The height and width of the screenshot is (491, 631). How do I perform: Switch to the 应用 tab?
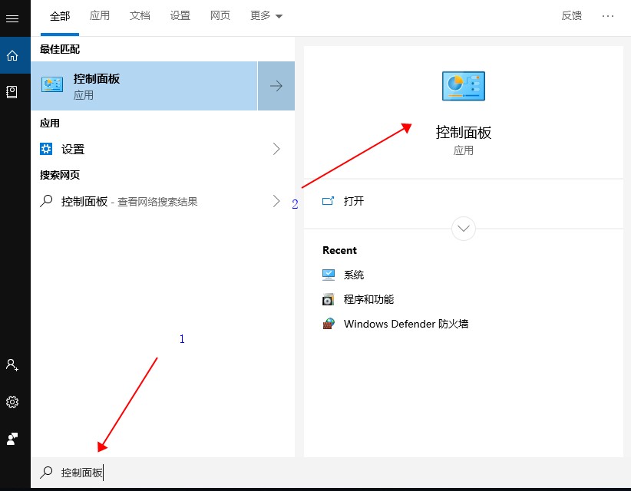click(x=100, y=16)
